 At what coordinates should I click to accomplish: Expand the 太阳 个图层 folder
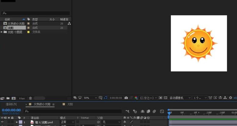click(x=2, y=32)
